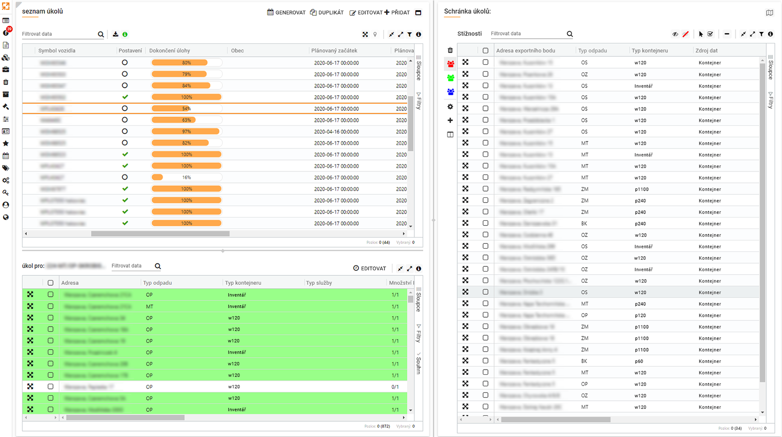Open notifications icon with 39 badge
782x437 pixels.
[6, 33]
